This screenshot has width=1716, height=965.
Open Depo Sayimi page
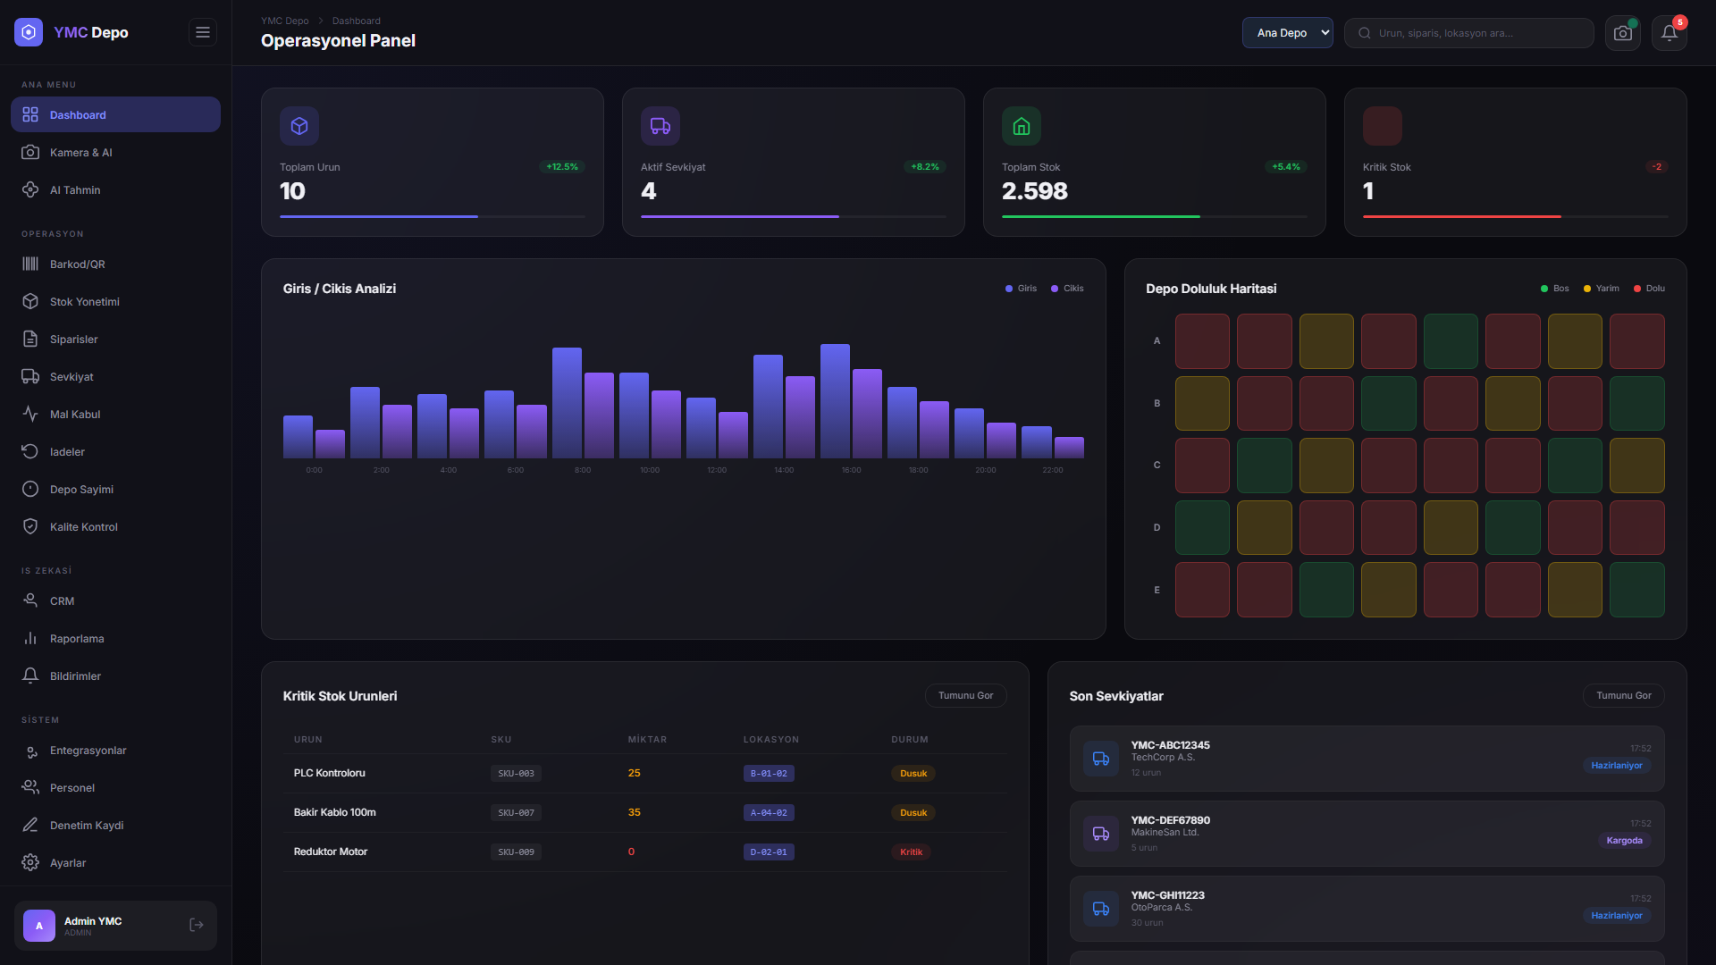coord(115,489)
